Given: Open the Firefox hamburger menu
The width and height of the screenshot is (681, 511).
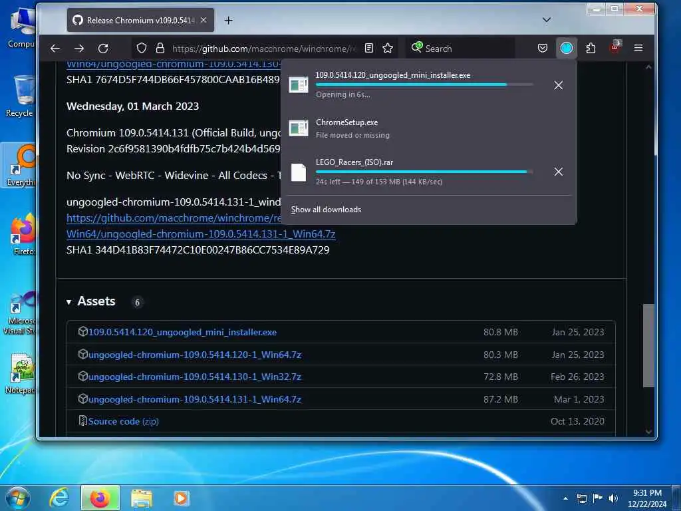Looking at the screenshot, I should point(638,48).
